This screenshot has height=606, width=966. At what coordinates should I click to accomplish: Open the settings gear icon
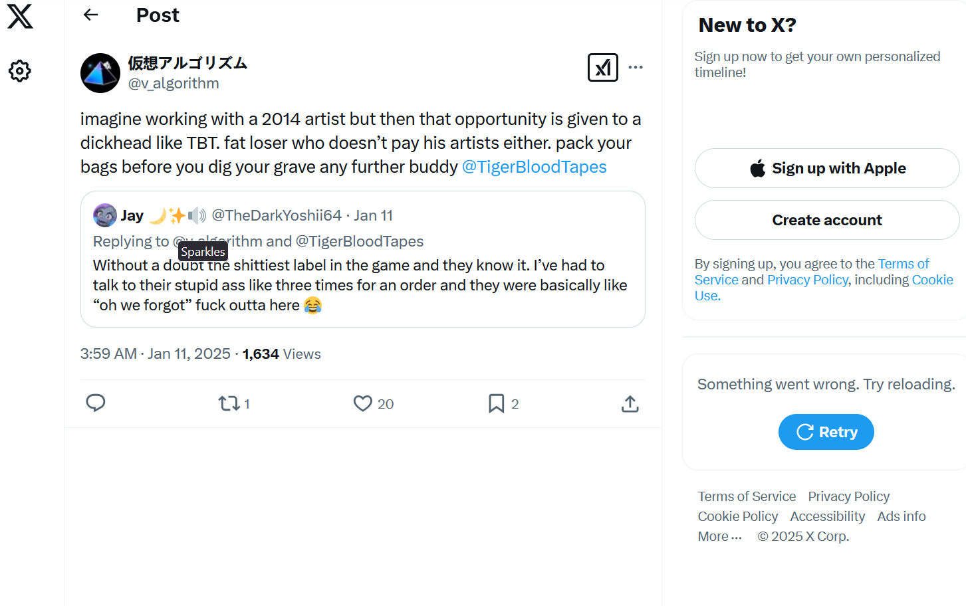(x=20, y=70)
